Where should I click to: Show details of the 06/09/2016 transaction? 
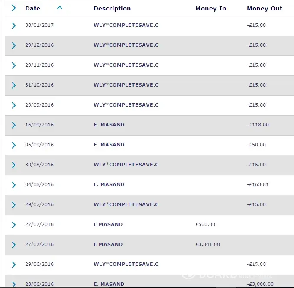tap(14, 145)
